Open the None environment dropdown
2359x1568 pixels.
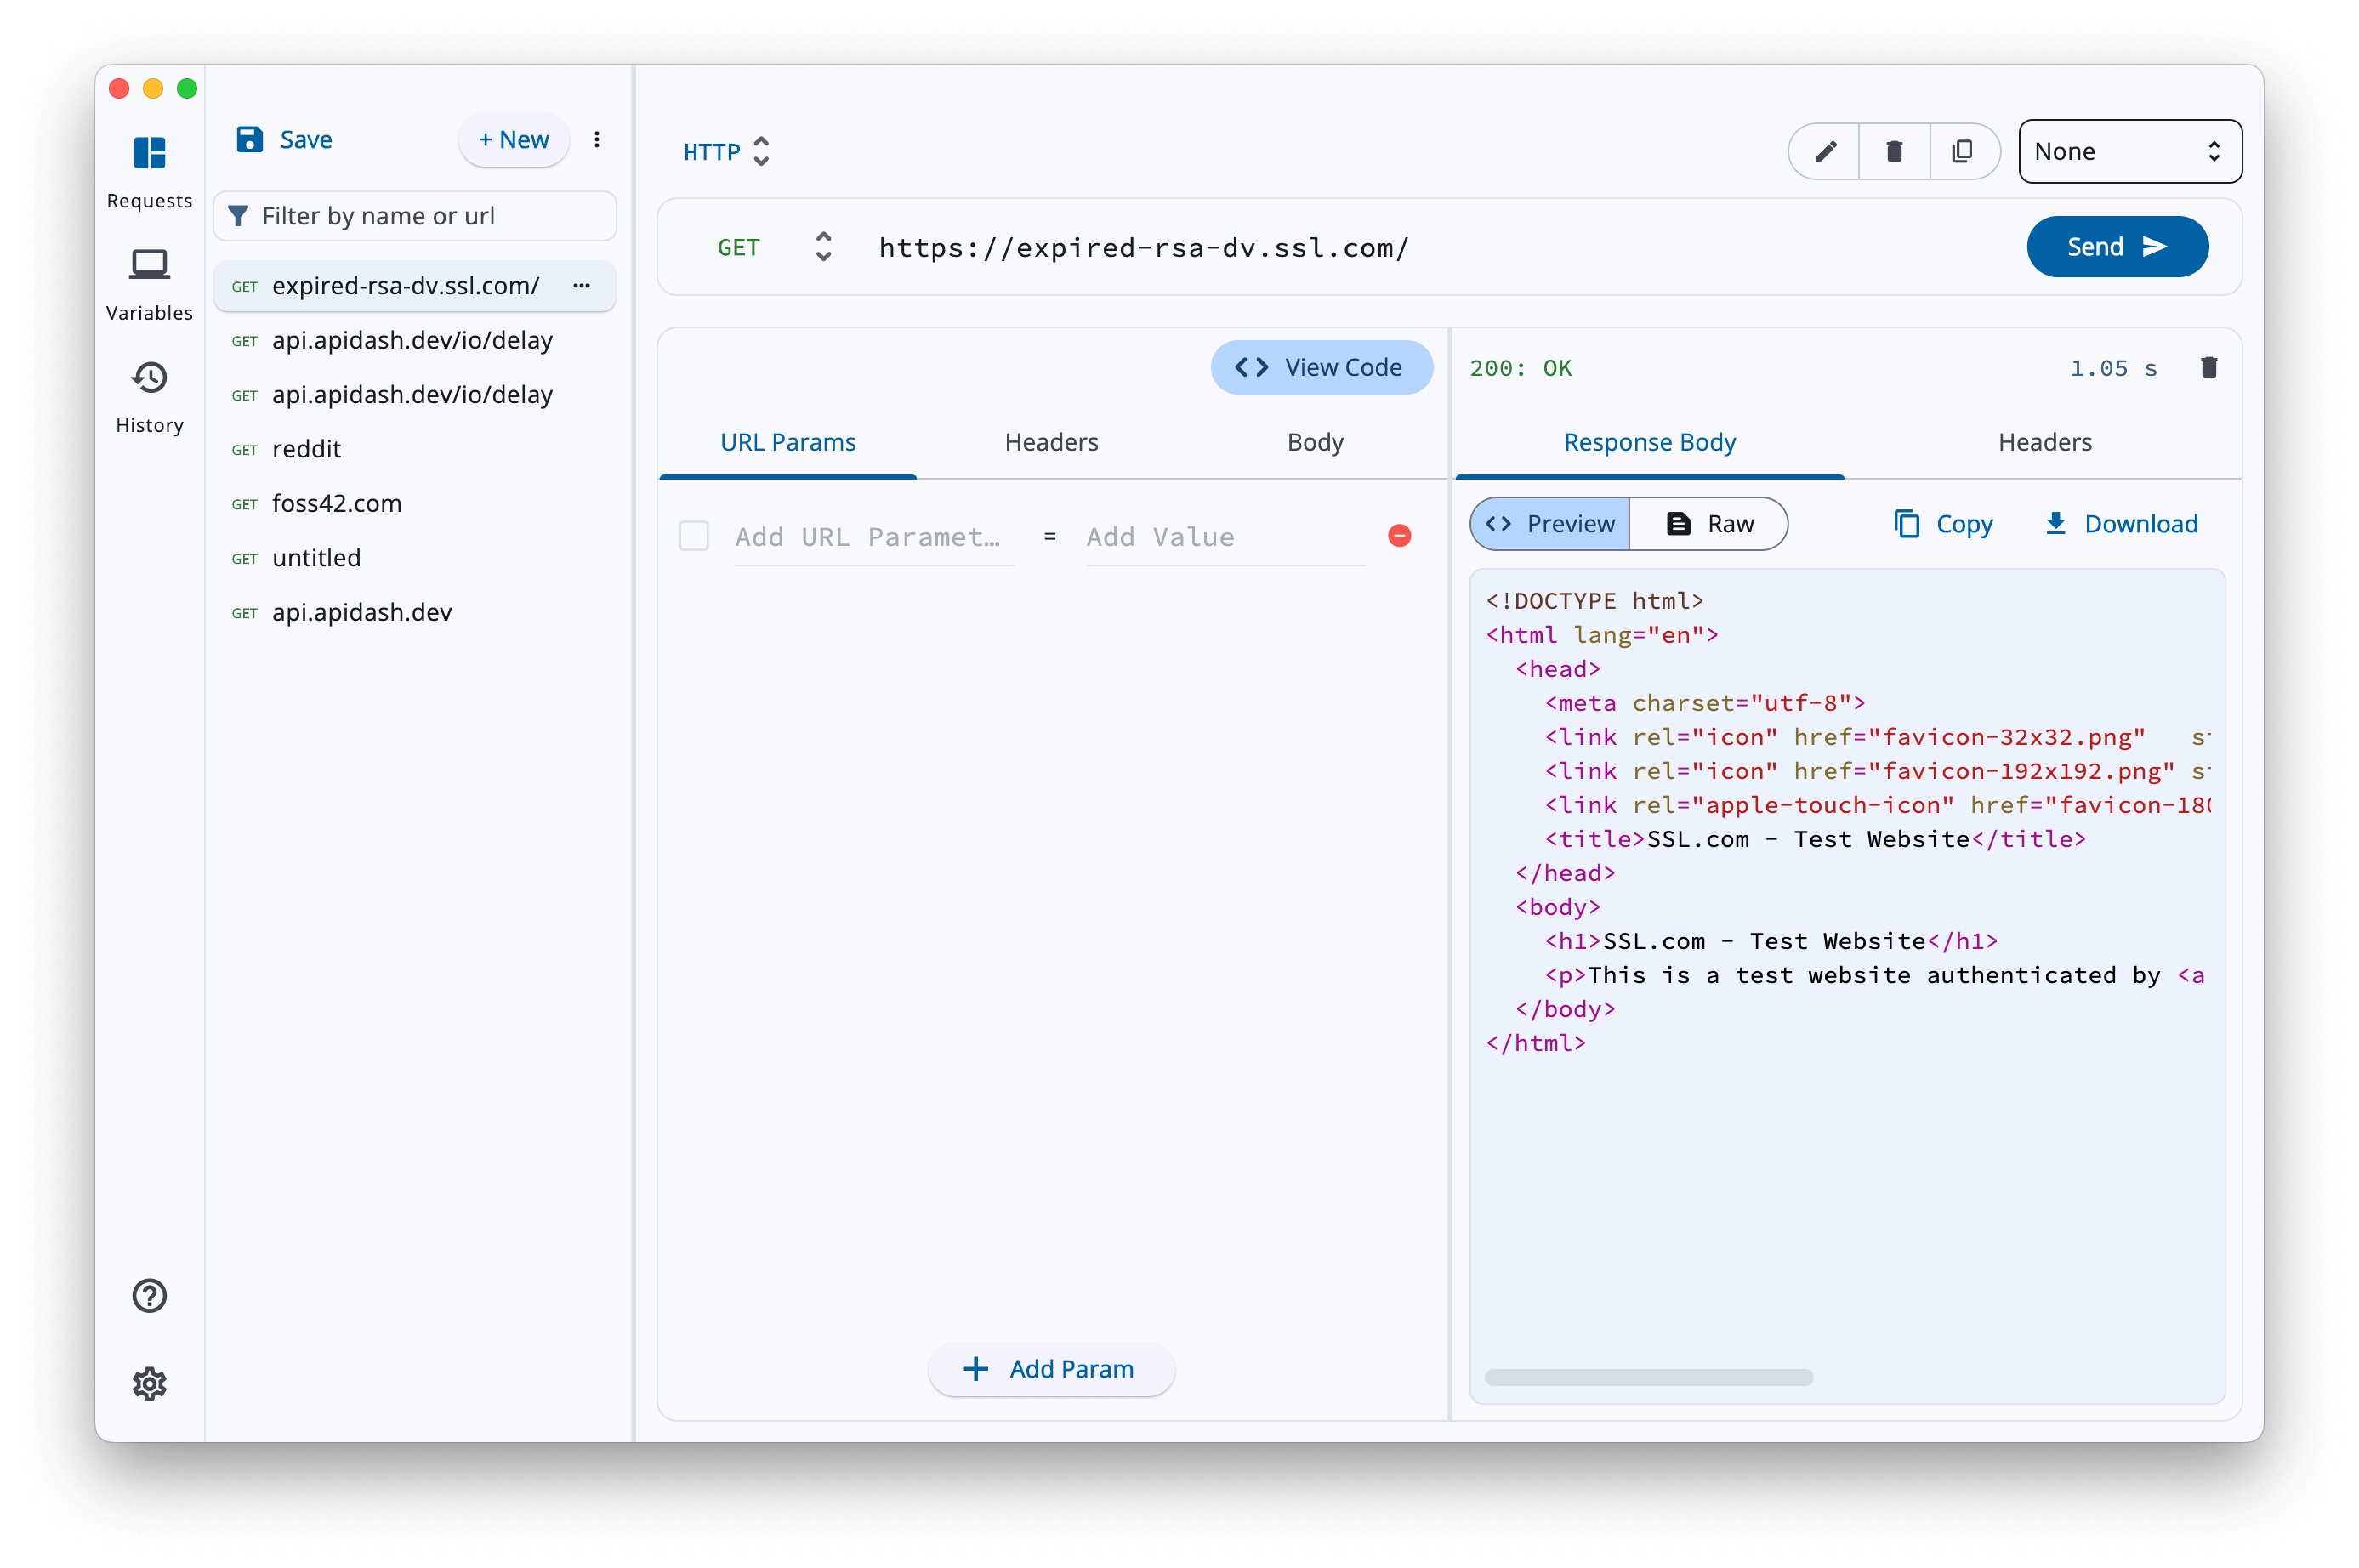[x=2129, y=152]
